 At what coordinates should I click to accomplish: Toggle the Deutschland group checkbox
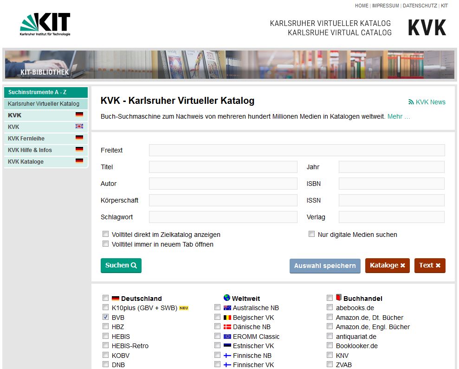point(105,298)
